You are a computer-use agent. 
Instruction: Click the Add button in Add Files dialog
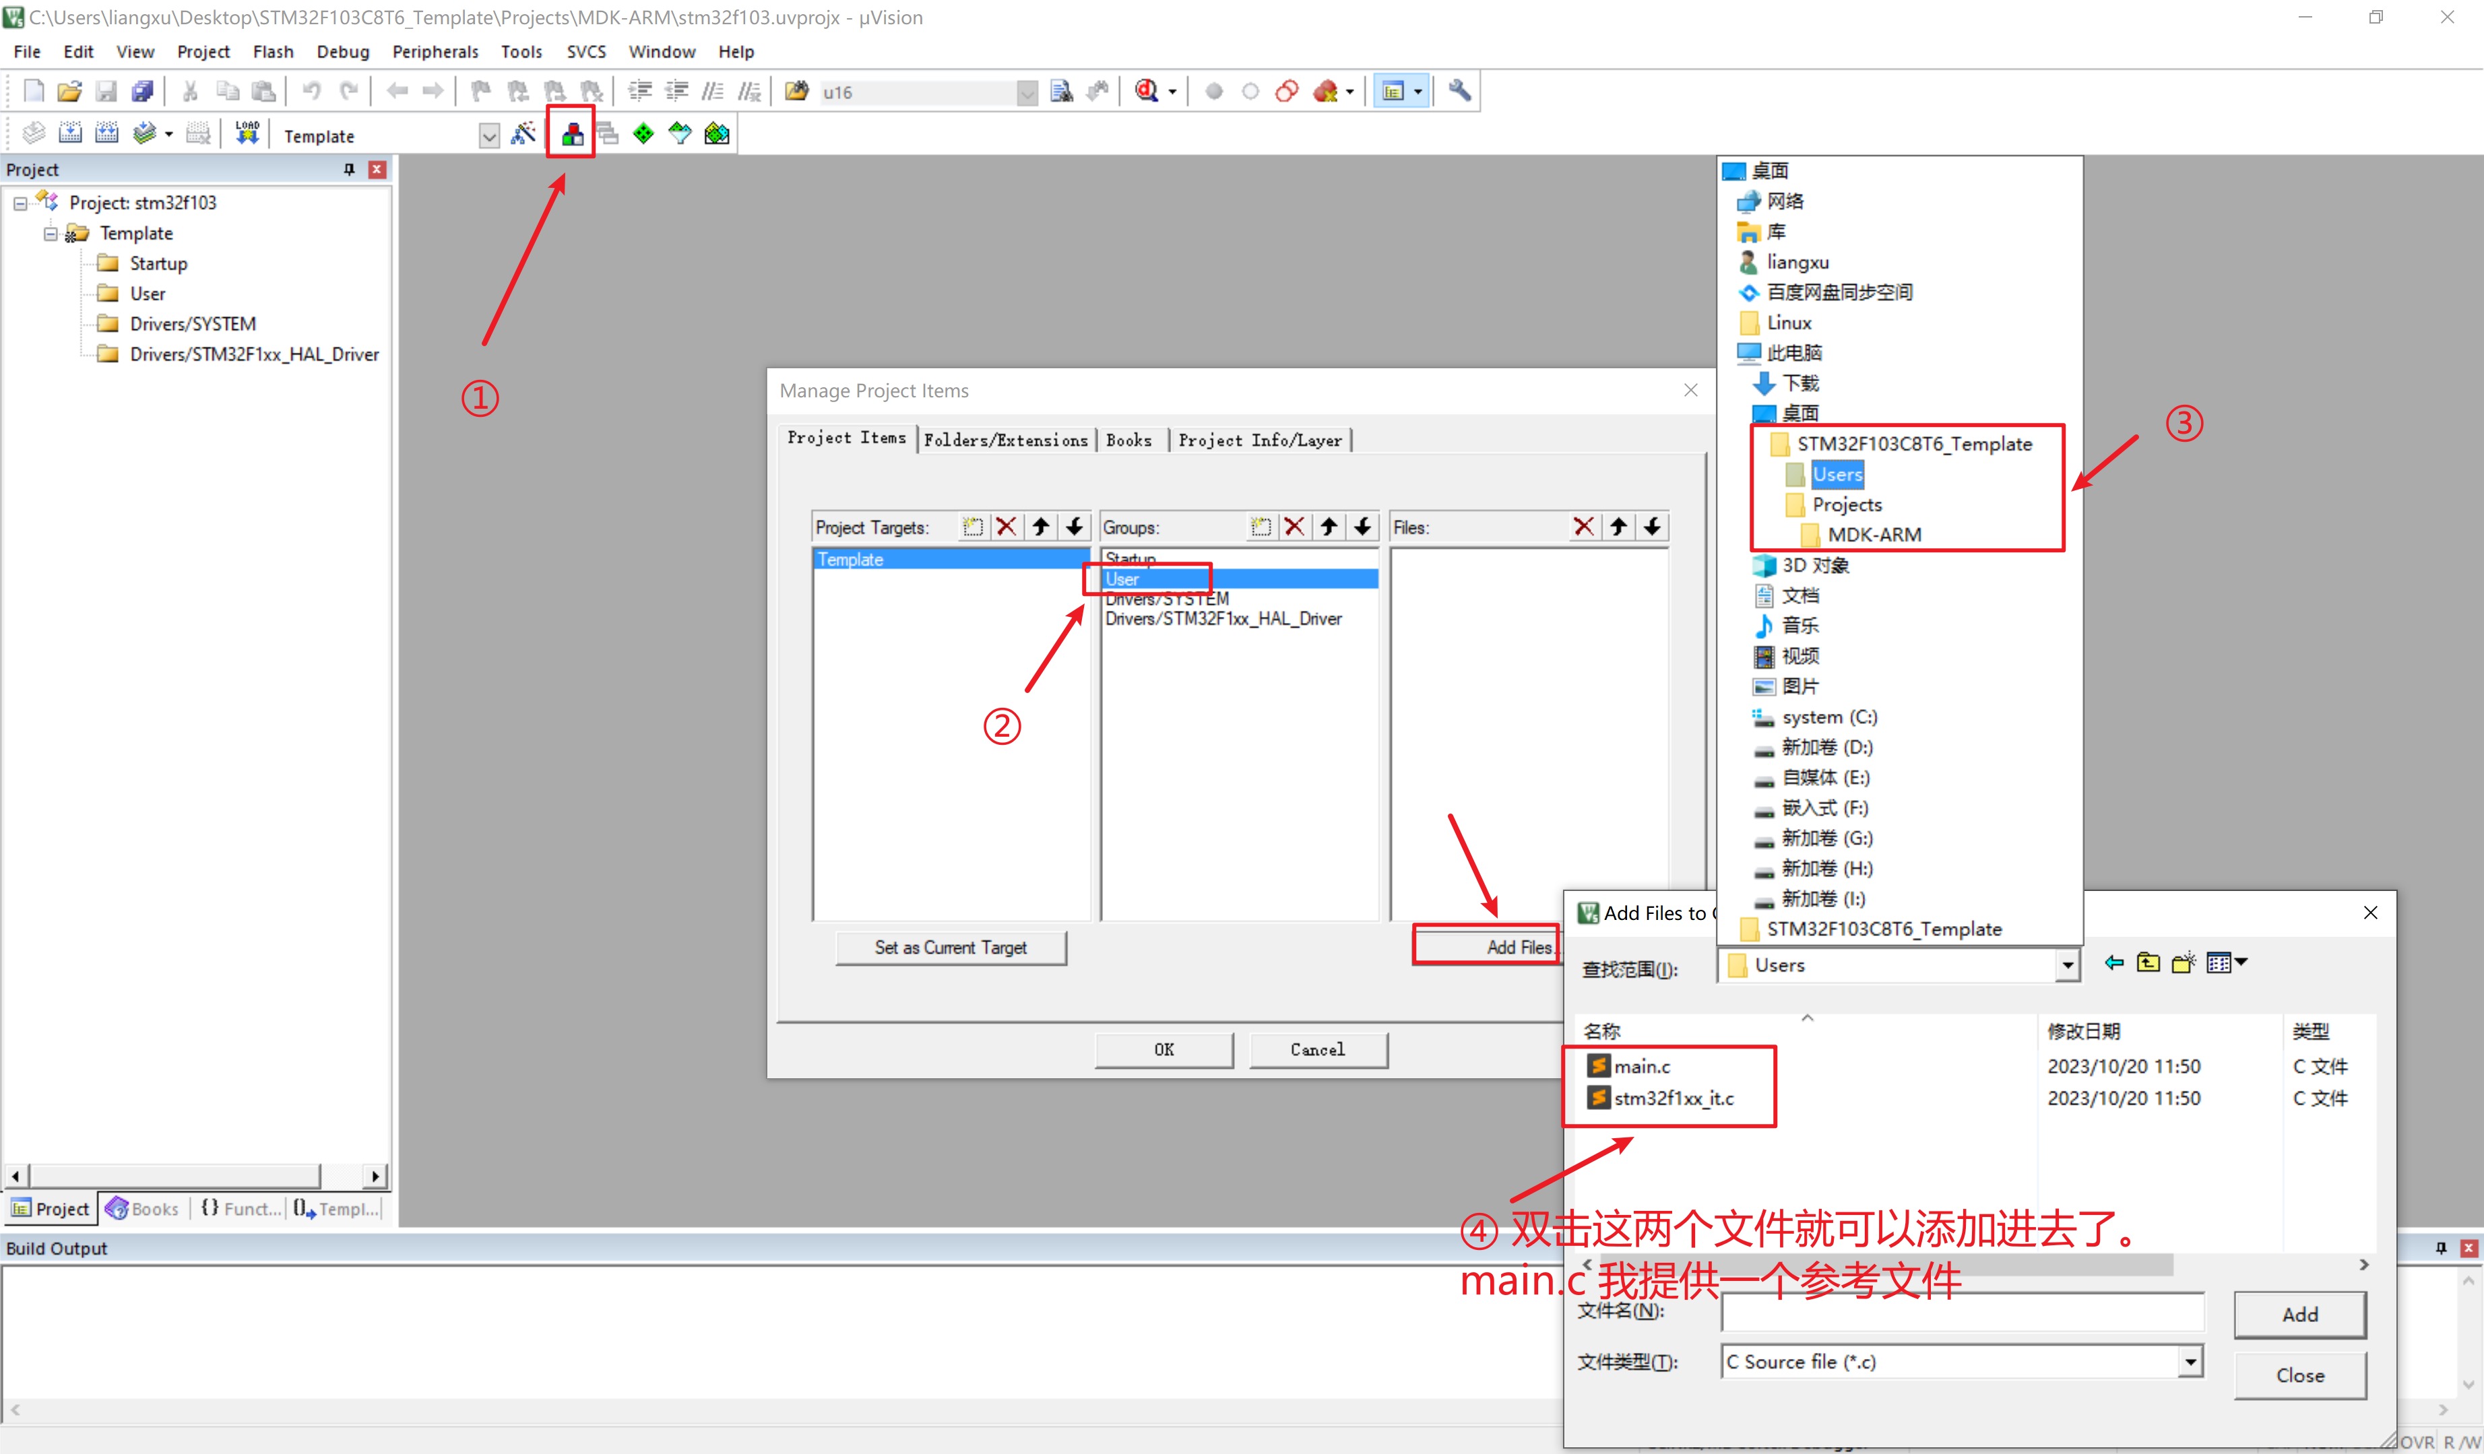2299,1314
